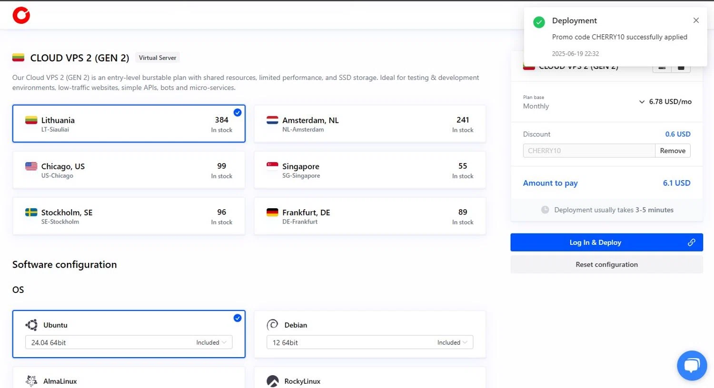Click the Log In & Deploy button
The image size is (714, 388).
606,242
